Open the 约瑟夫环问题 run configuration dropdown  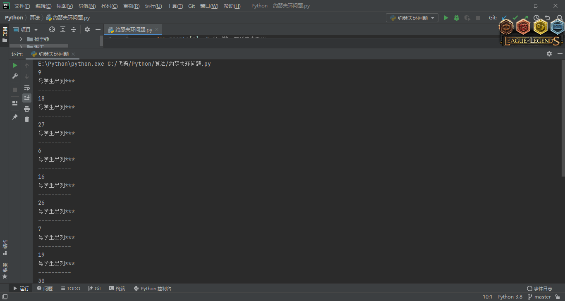412,18
